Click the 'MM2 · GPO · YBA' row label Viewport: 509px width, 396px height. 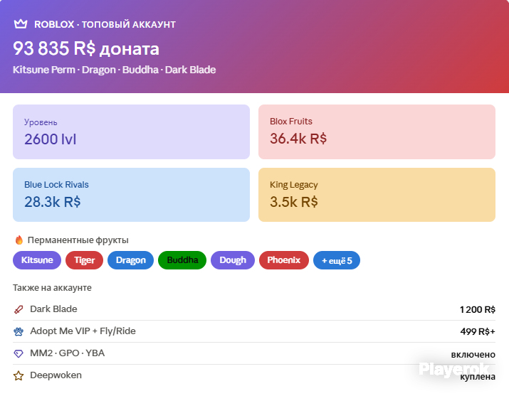67,353
